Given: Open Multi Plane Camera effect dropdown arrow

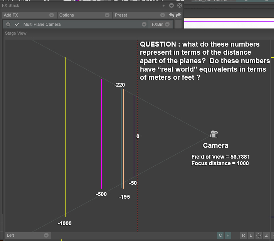Looking at the screenshot, I should tap(144, 24).
